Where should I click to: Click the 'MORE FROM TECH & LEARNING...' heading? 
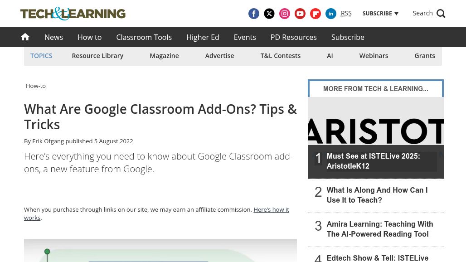click(x=376, y=89)
